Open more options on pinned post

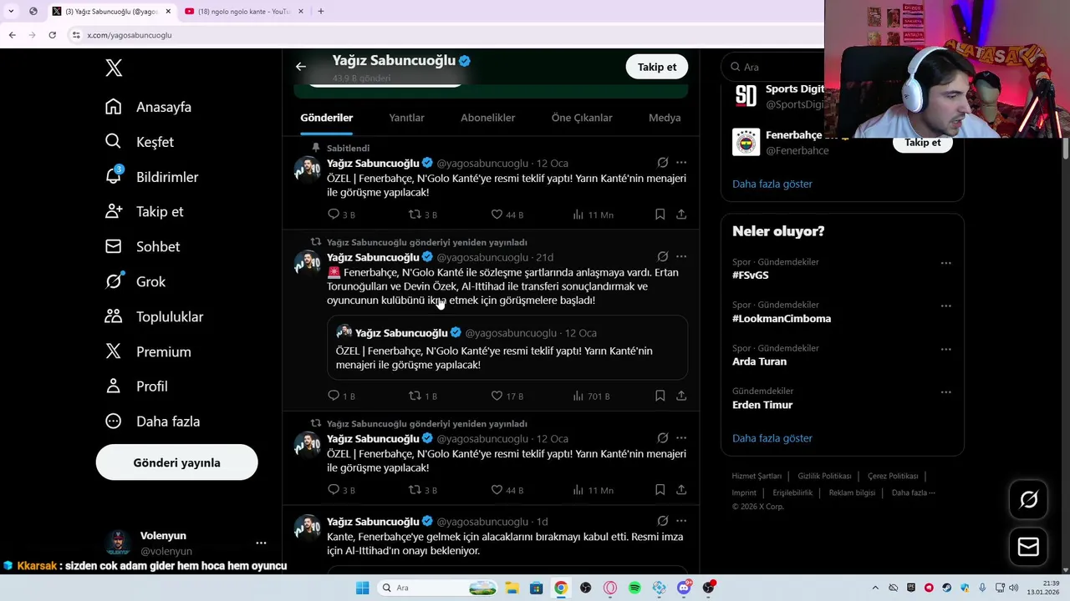[681, 163]
